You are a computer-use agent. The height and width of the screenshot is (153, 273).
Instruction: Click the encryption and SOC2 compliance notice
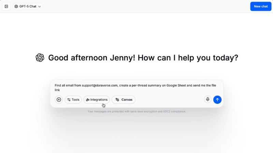click(x=136, y=112)
